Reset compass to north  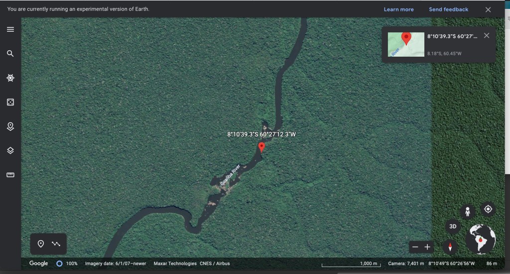click(x=450, y=247)
